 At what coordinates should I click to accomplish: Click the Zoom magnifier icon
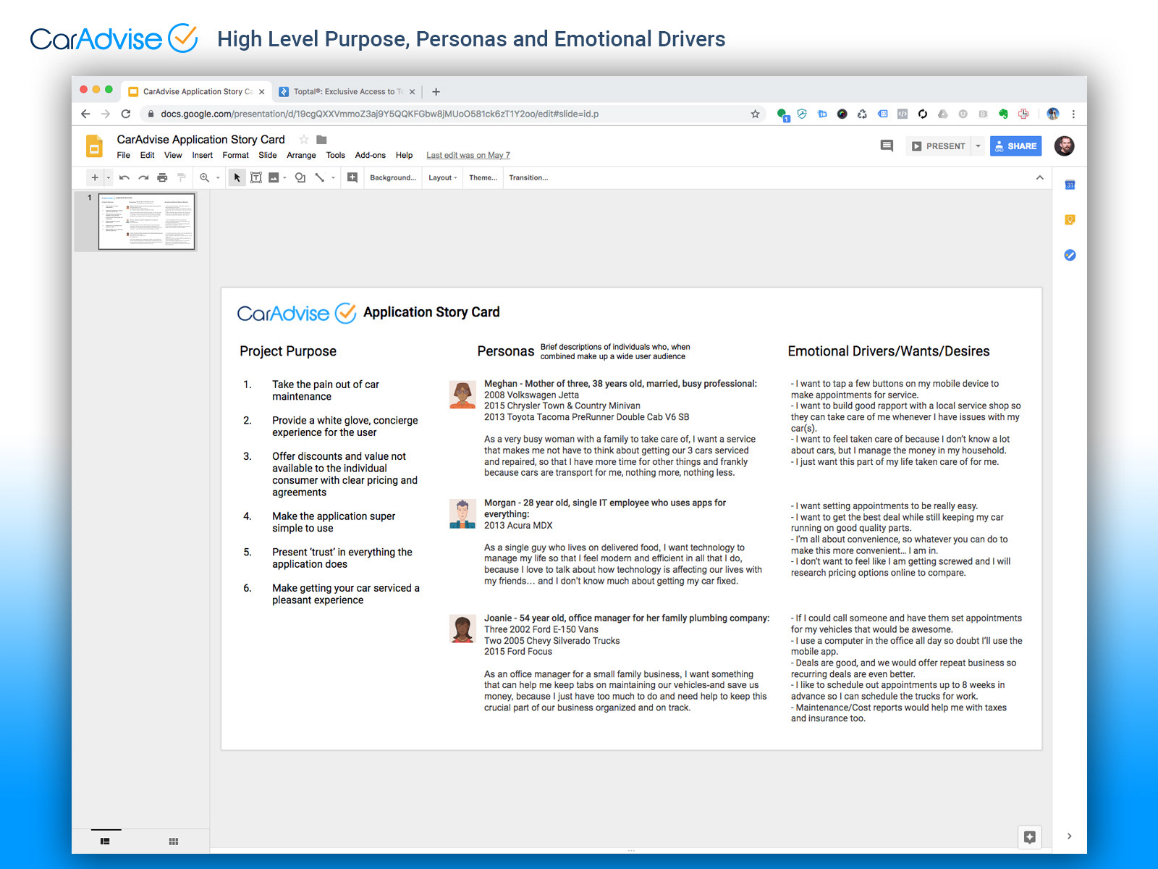[205, 177]
